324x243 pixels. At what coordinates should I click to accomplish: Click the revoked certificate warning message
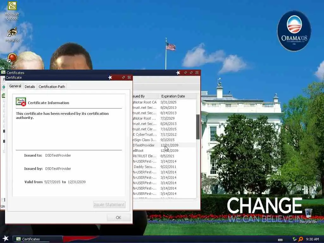point(62,115)
